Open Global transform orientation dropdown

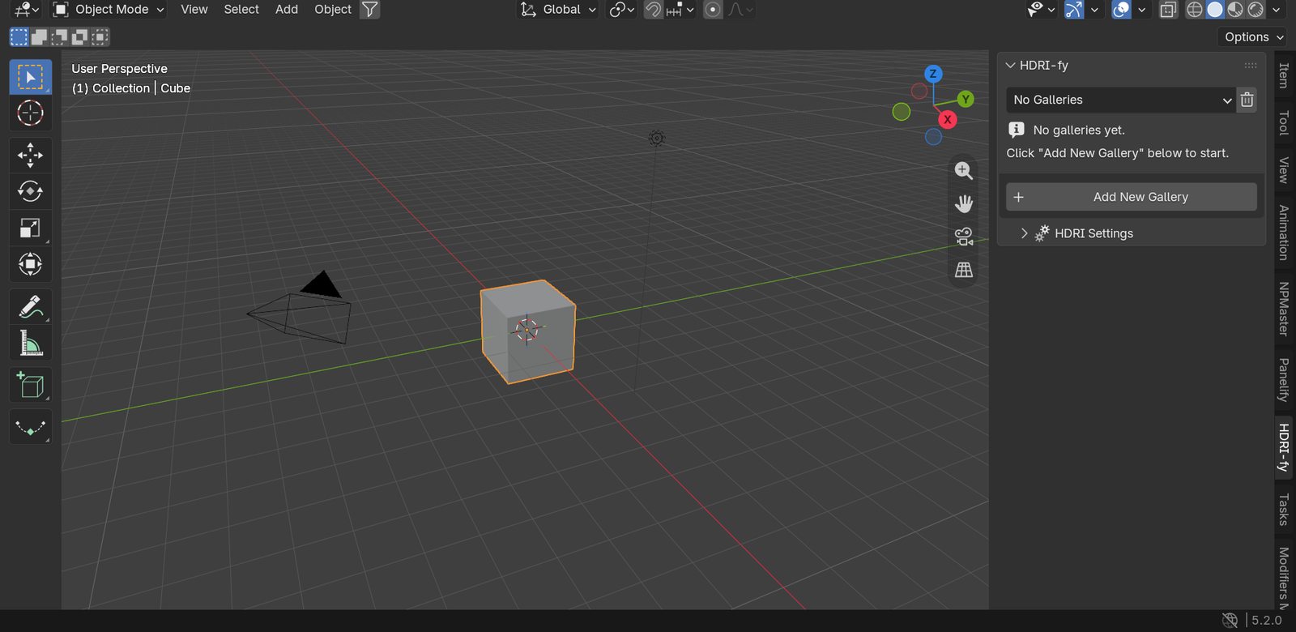(559, 10)
